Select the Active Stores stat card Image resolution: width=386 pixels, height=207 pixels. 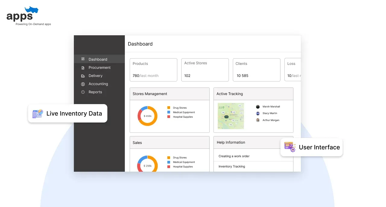pyautogui.click(x=205, y=70)
